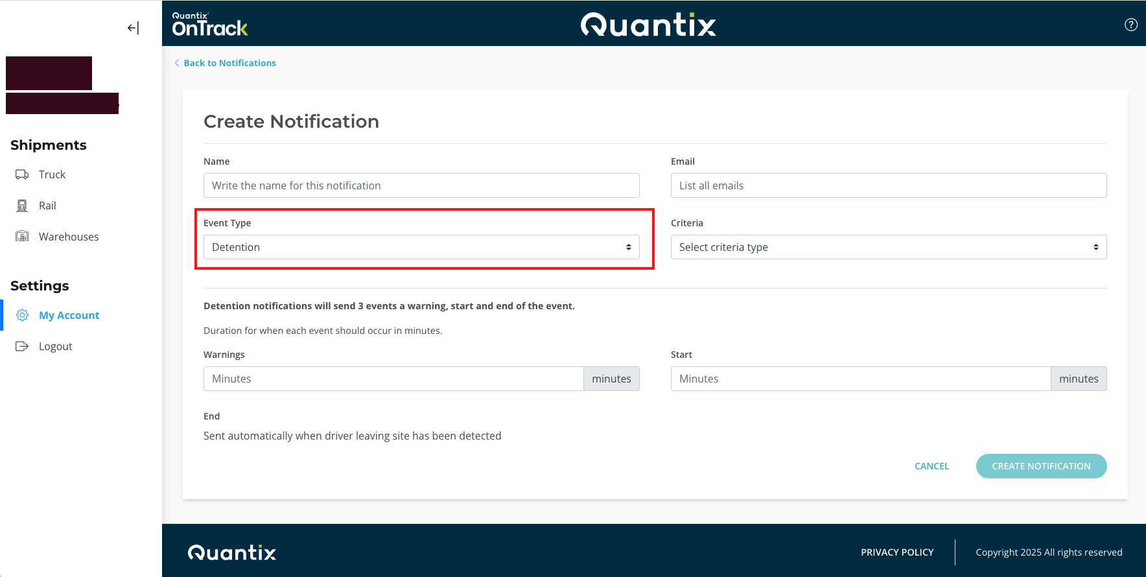Screen dimensions: 1146x577
Task: Open the Privacy Policy link
Action: [x=897, y=552]
